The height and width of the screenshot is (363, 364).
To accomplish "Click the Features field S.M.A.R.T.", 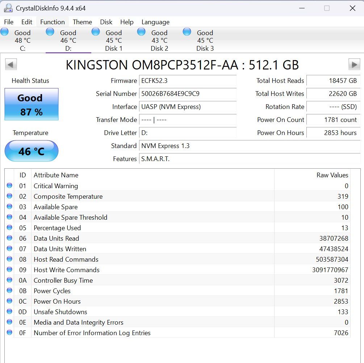I will [x=250, y=159].
